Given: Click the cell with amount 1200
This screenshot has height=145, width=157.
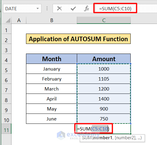Looking at the screenshot, I should point(104,89).
